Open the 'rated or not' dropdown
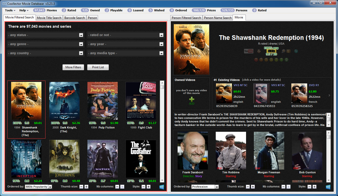The height and width of the screenshot is (196, 338). click(x=126, y=35)
